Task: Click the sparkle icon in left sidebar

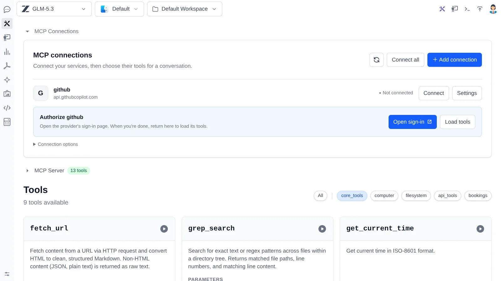Action: 7,80
